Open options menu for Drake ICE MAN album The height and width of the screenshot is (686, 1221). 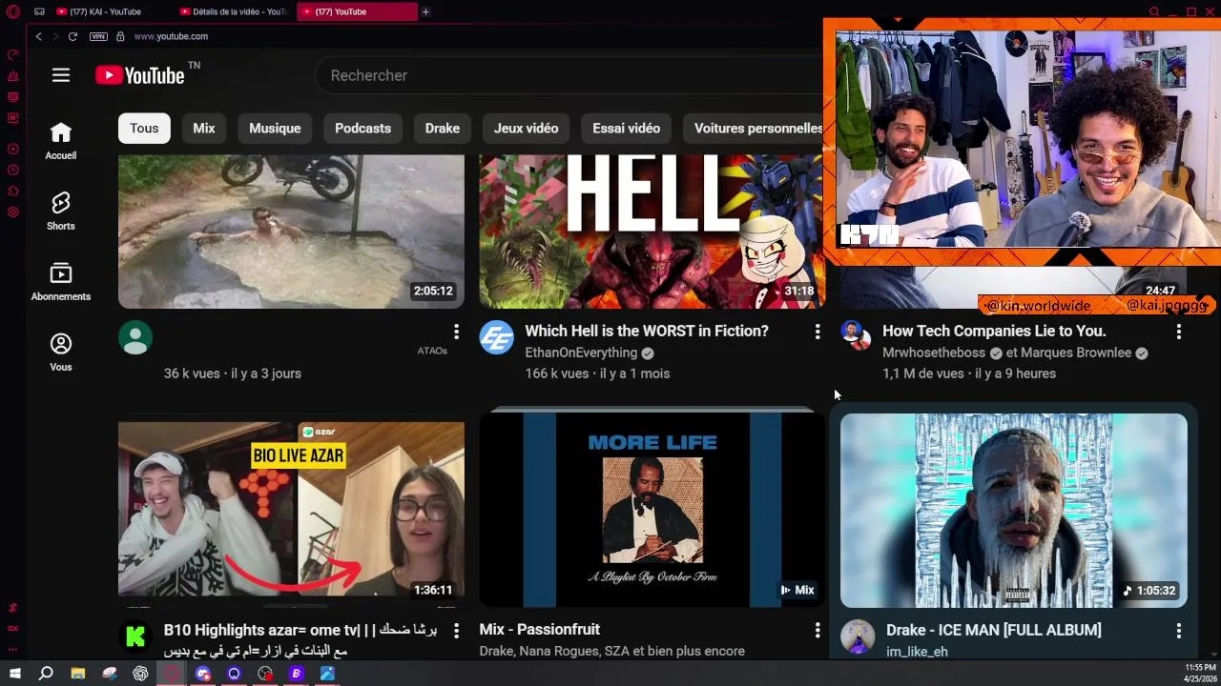pyautogui.click(x=1178, y=631)
